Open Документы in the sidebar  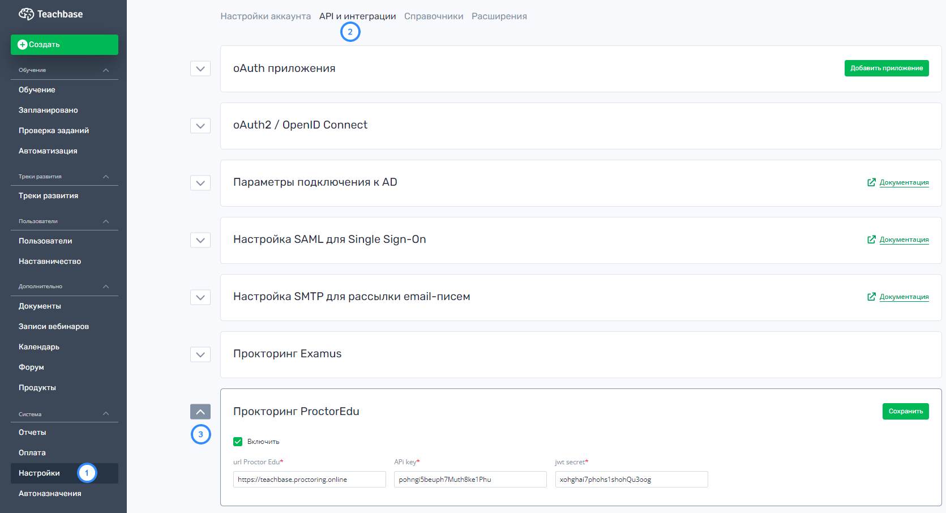[40, 306]
